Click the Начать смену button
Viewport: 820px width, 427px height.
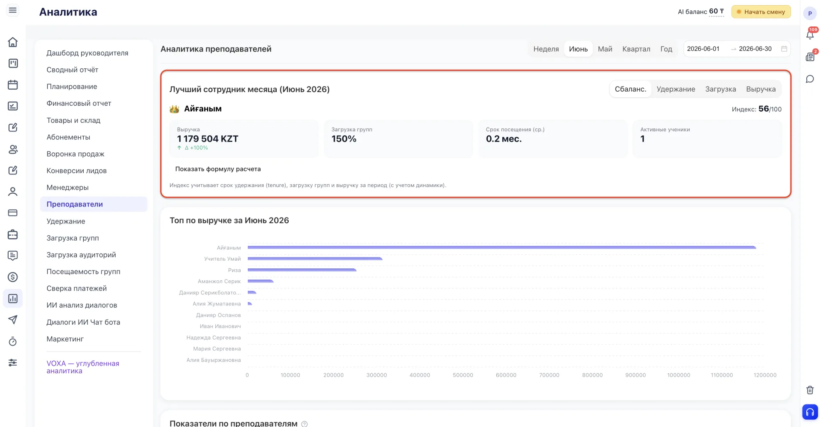pyautogui.click(x=761, y=12)
